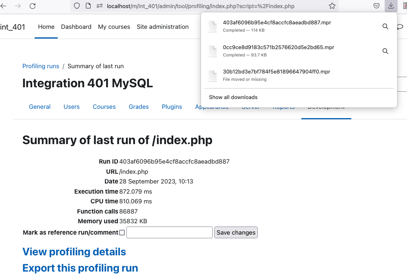Open the Dashboard navigation item

(x=76, y=27)
